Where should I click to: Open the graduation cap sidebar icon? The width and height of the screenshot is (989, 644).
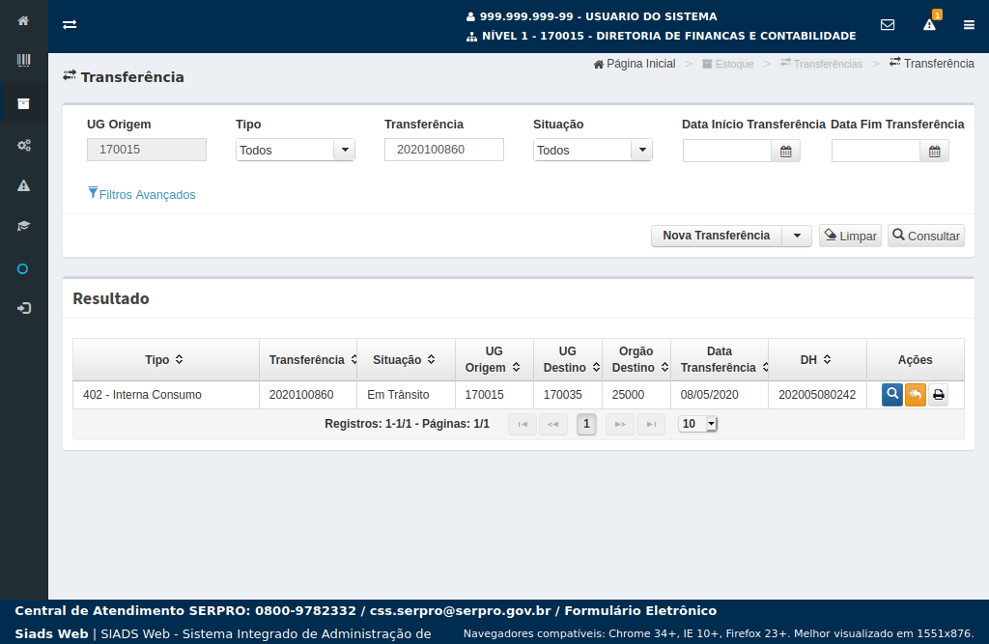pos(23,226)
